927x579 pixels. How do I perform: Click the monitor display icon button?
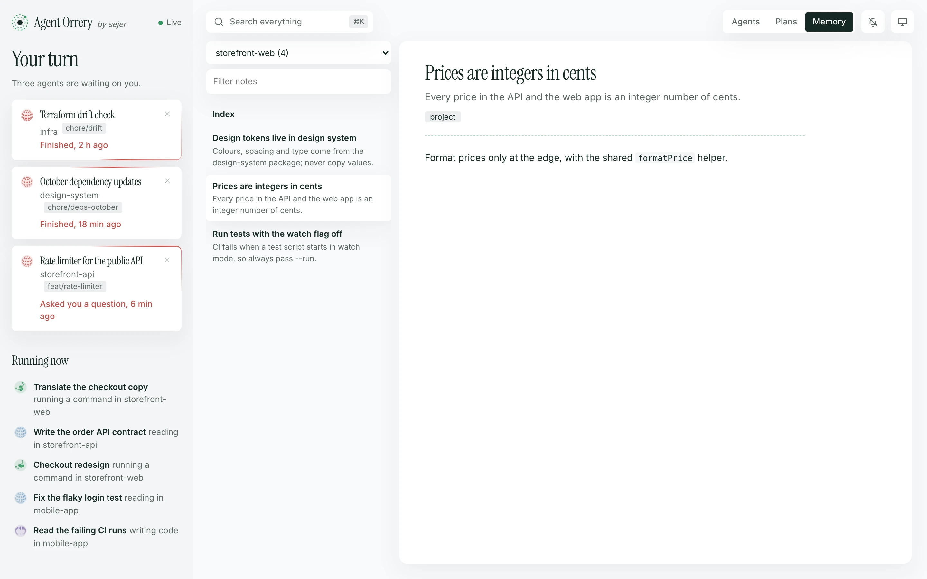[902, 22]
